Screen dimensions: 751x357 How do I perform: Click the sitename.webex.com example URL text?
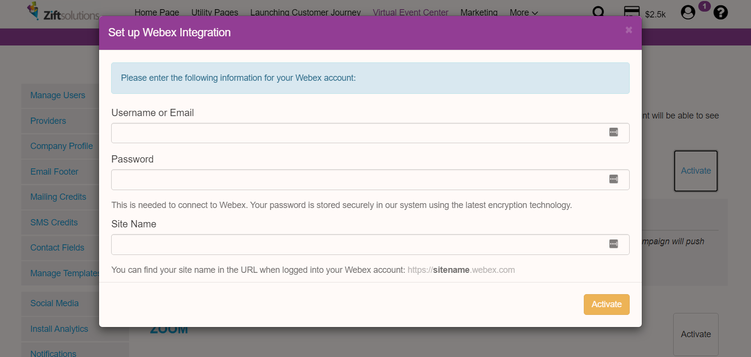461,270
